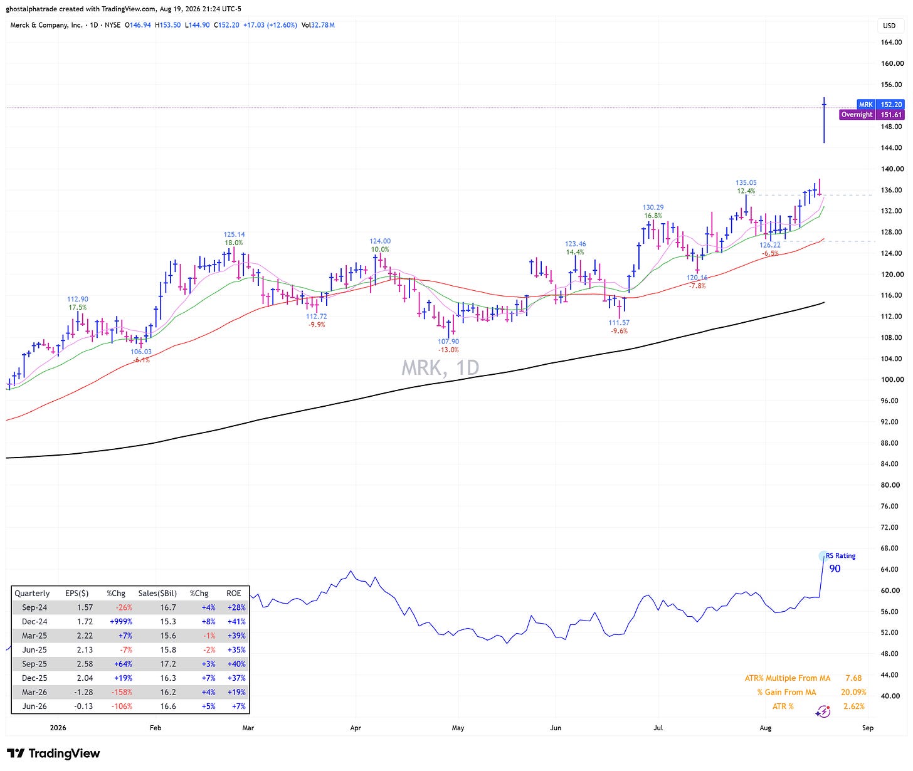Open the USD currency selector
The width and height of the screenshot is (913, 771).
point(889,26)
